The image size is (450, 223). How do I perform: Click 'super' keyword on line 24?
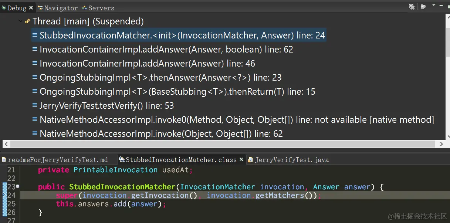pyautogui.click(x=67, y=195)
